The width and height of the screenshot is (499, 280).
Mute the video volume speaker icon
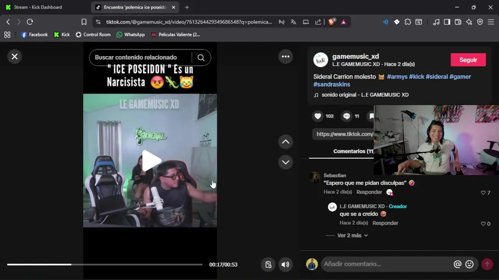(x=285, y=264)
